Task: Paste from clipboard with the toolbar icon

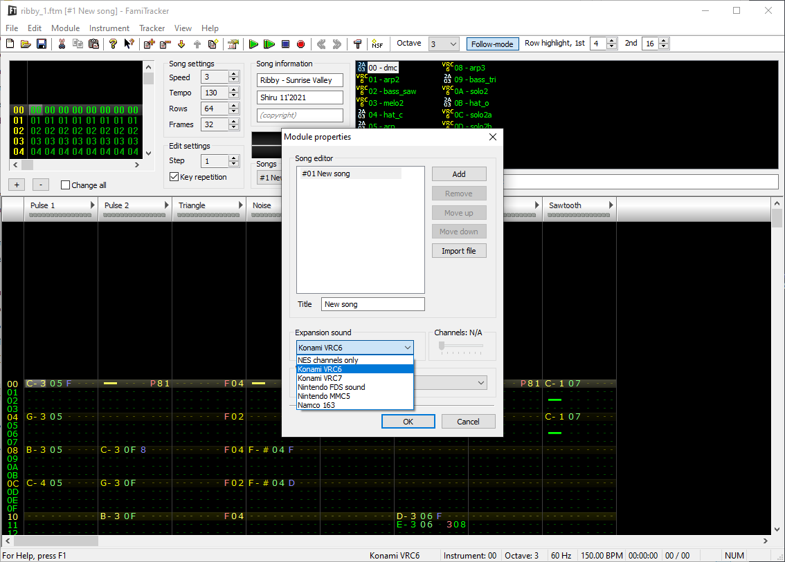Action: click(93, 44)
